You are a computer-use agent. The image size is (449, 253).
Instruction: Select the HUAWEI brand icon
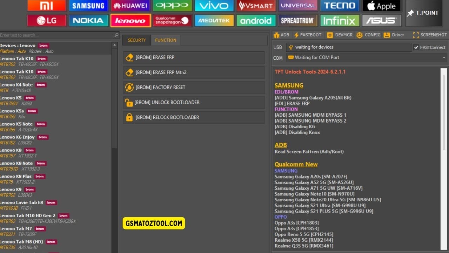(x=130, y=6)
